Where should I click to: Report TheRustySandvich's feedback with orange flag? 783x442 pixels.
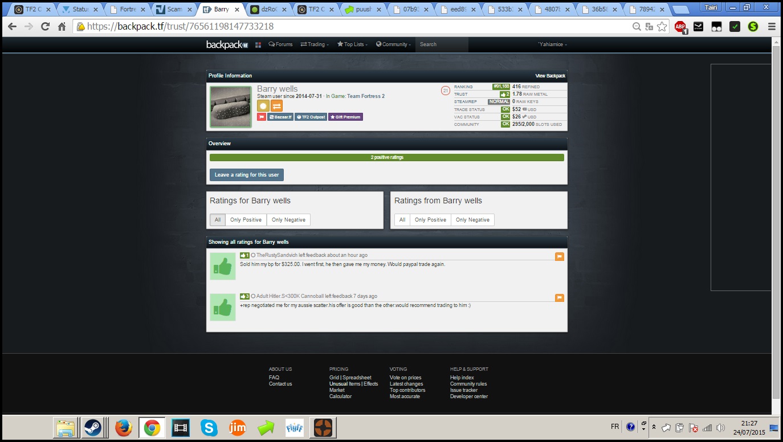click(559, 257)
